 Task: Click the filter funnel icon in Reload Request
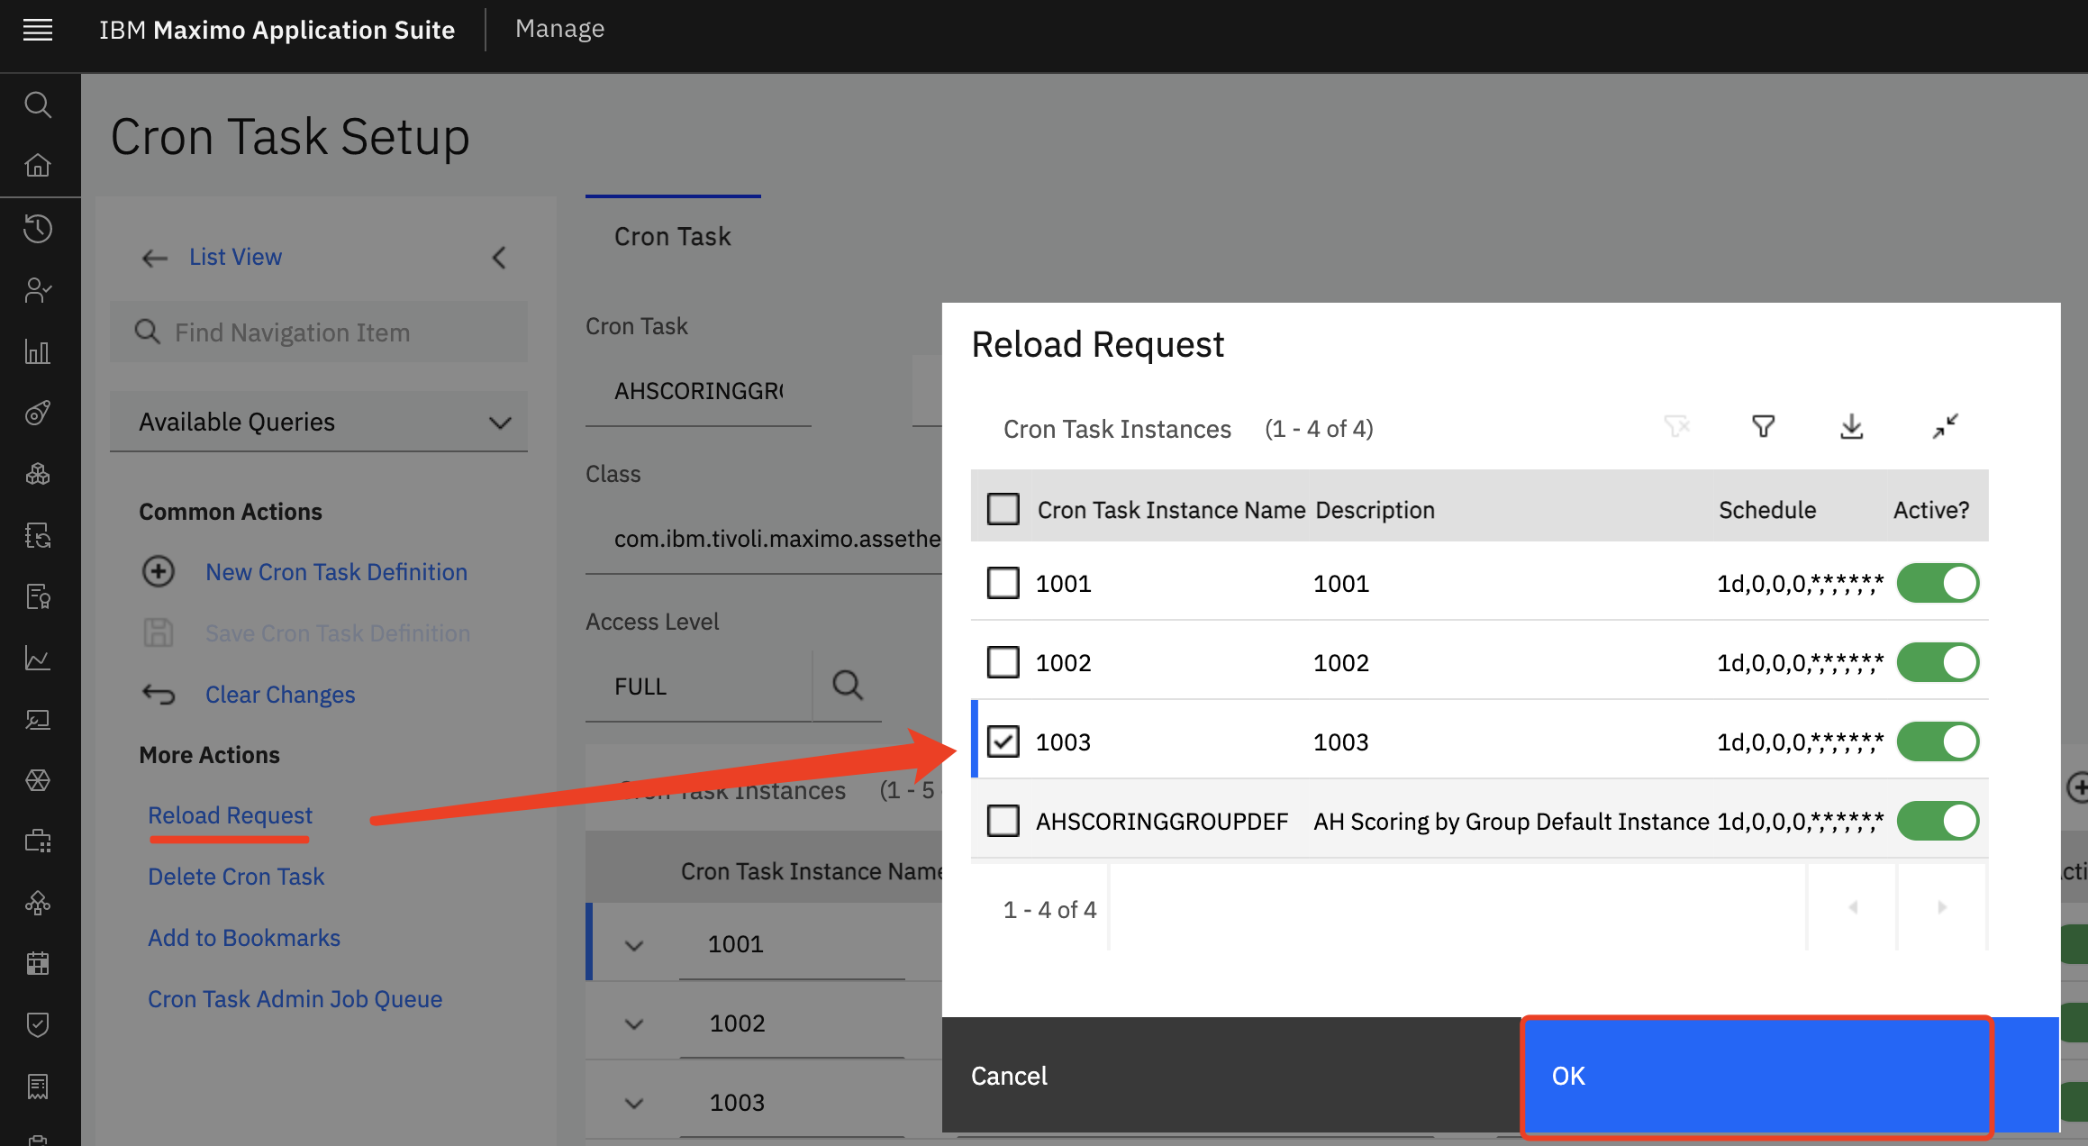tap(1763, 426)
